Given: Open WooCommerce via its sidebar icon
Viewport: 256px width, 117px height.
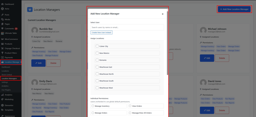Looking at the screenshot, I should pyautogui.click(x=2, y=39).
